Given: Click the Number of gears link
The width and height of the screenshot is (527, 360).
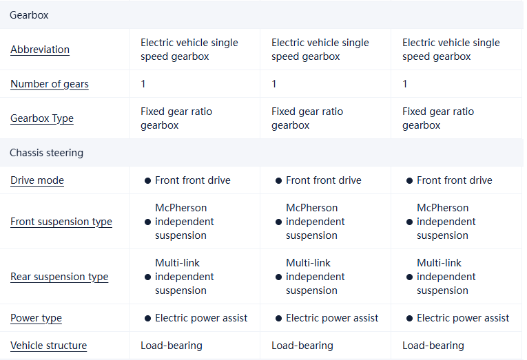Looking at the screenshot, I should pyautogui.click(x=50, y=84).
